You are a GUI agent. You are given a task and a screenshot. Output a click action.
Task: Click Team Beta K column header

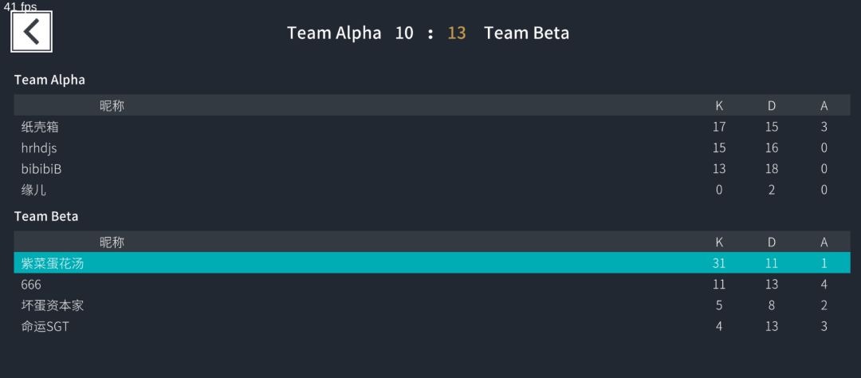[719, 242]
